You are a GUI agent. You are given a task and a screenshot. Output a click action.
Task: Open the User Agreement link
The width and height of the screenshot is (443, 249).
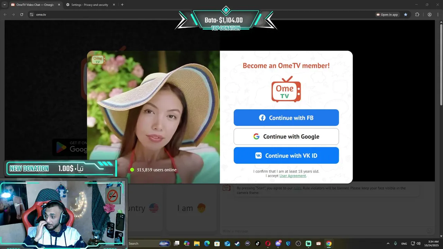coord(292,176)
